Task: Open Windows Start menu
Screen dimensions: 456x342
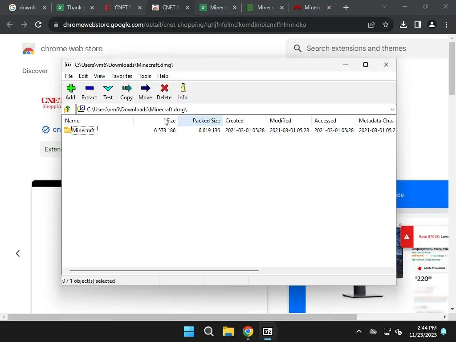Action: (189, 331)
